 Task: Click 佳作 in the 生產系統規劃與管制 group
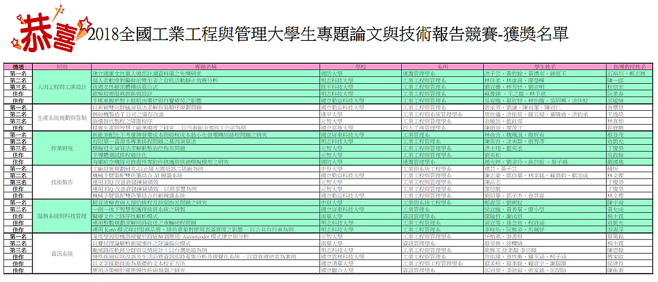[x=18, y=127]
